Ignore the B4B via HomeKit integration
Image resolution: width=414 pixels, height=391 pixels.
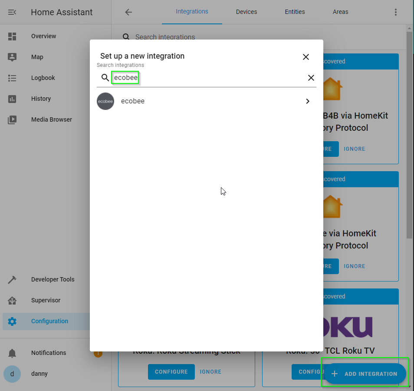coord(354,149)
